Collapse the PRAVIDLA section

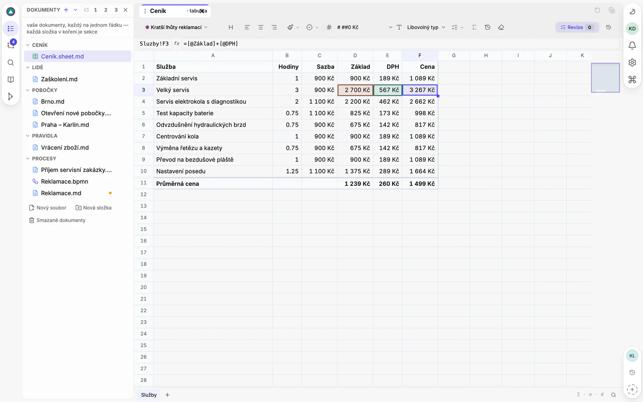tap(28, 136)
